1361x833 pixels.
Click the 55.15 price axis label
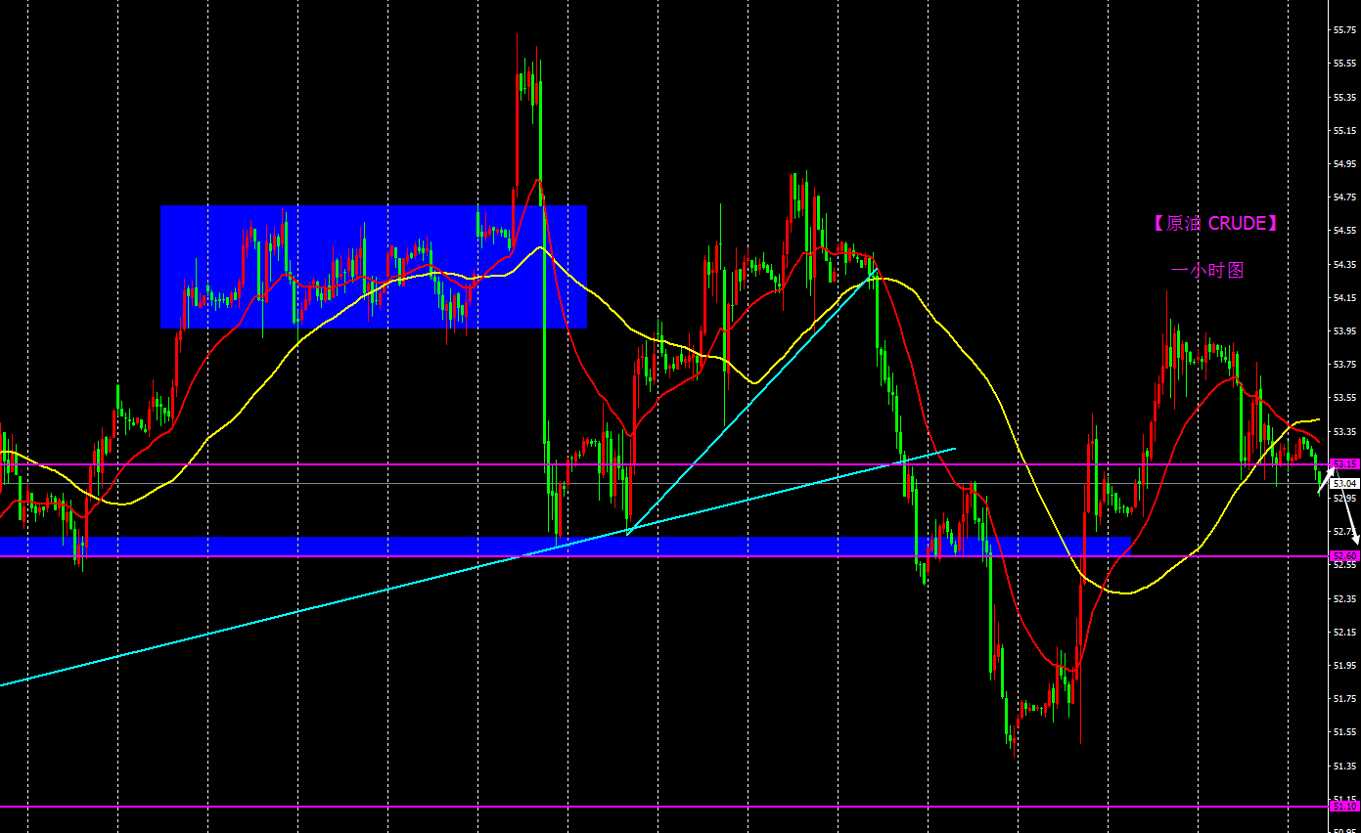point(1344,131)
